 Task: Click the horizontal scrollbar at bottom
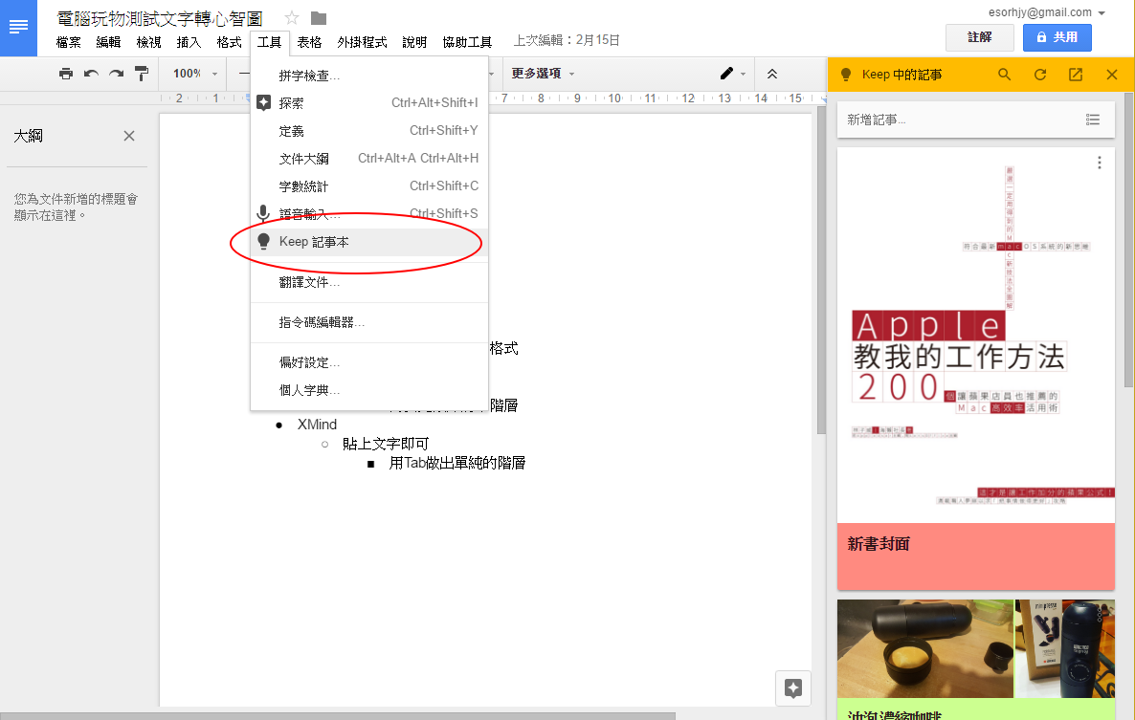[337, 716]
